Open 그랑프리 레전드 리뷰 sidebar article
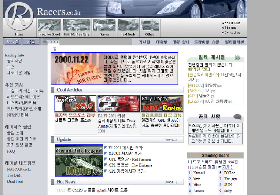The width and height of the screenshot is (280, 195). pos(25,91)
